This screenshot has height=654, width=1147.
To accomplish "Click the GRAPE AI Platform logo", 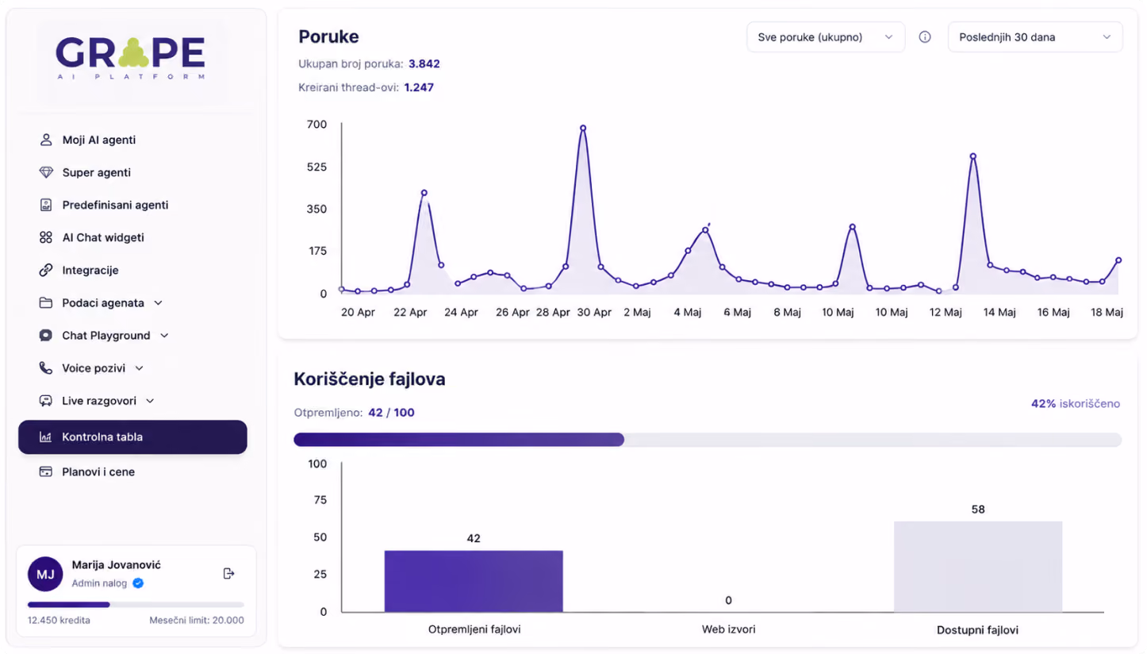I will [x=131, y=57].
